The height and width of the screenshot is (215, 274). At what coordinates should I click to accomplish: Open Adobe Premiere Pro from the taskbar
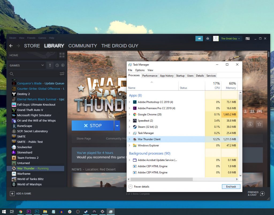tap(29, 212)
